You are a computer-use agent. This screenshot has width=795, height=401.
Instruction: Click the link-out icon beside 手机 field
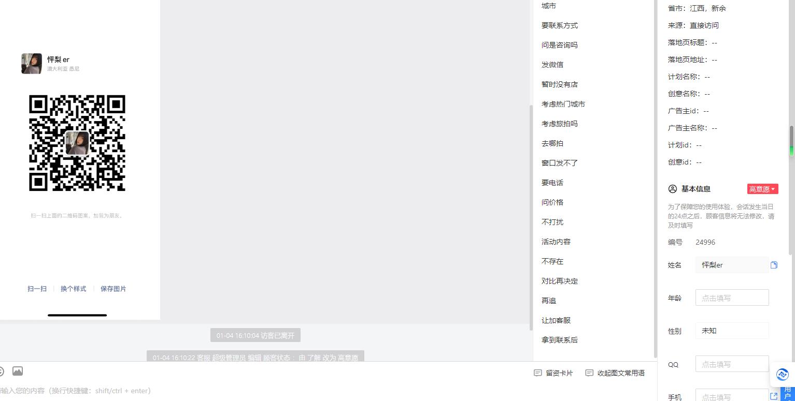(x=774, y=396)
